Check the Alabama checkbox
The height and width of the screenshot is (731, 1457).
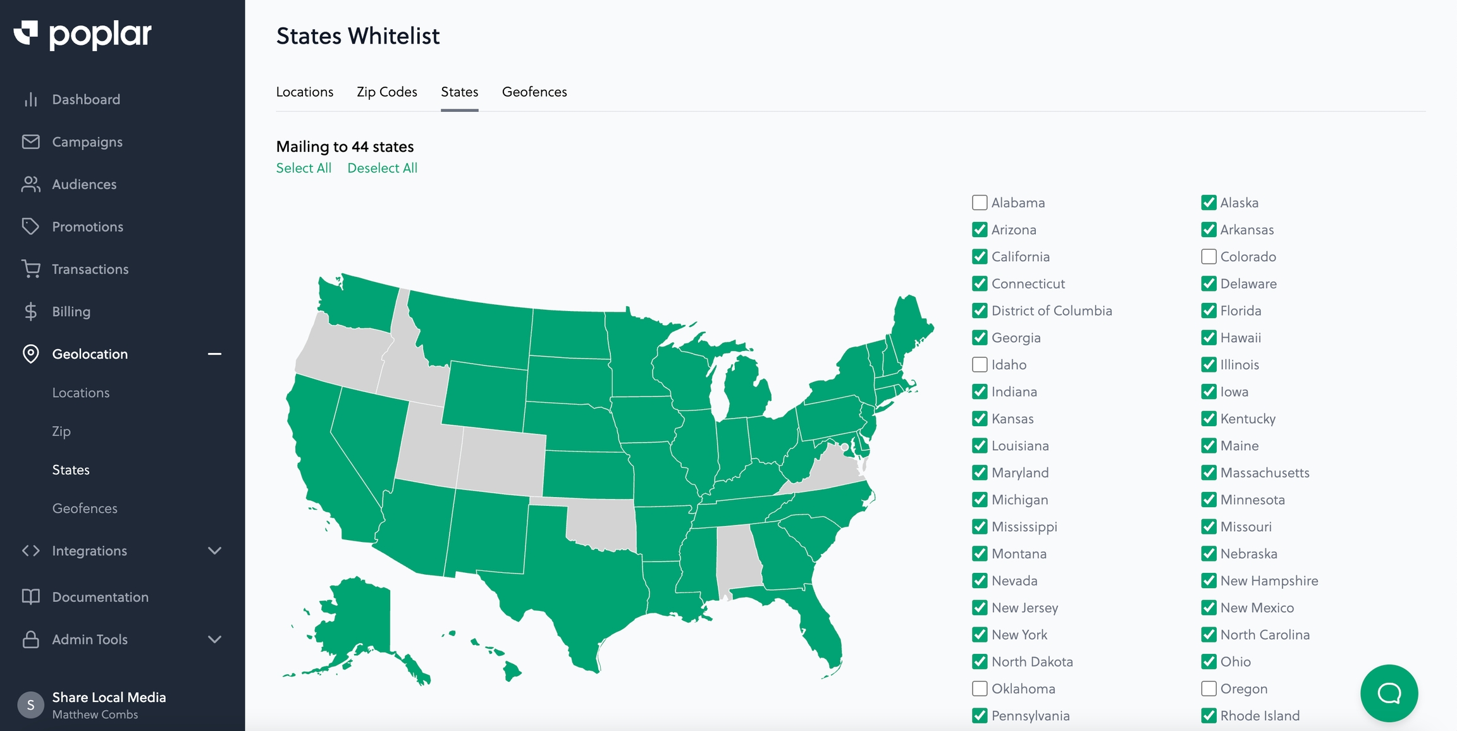[980, 203]
